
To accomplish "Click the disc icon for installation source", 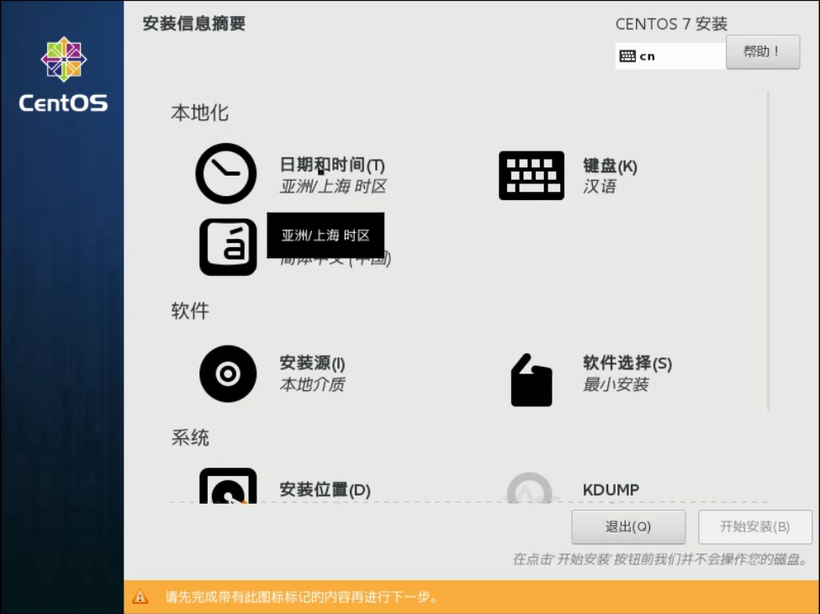I will [228, 373].
